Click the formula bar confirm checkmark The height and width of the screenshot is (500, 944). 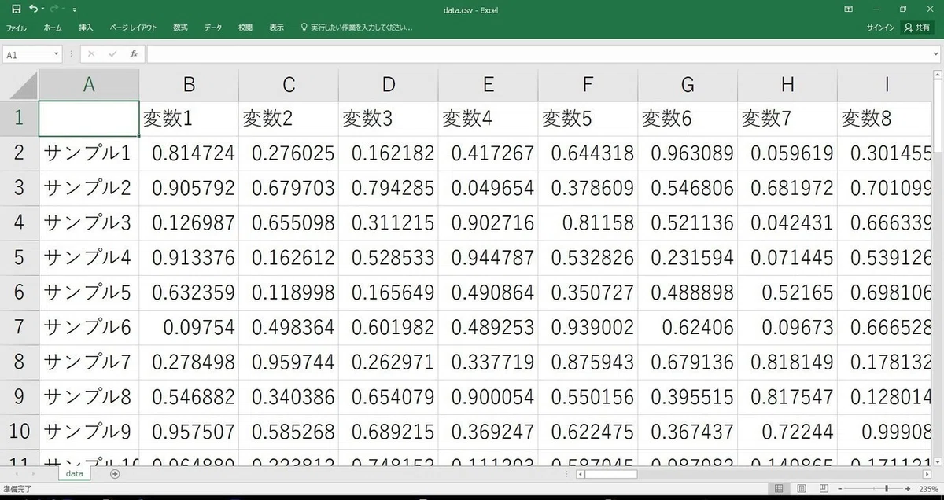(112, 54)
